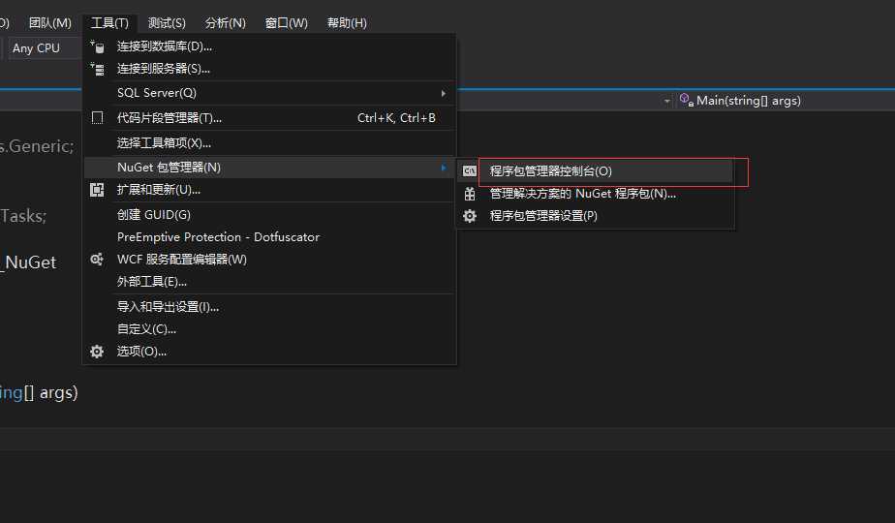
Task: Click the gear icon beside 程序包管理器设置
Action: point(469,216)
